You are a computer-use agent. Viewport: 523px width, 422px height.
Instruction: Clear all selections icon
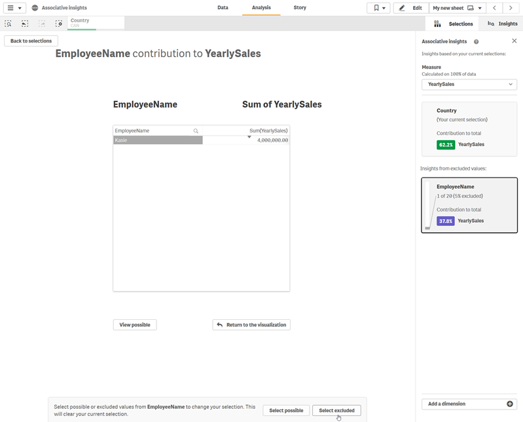pos(59,24)
